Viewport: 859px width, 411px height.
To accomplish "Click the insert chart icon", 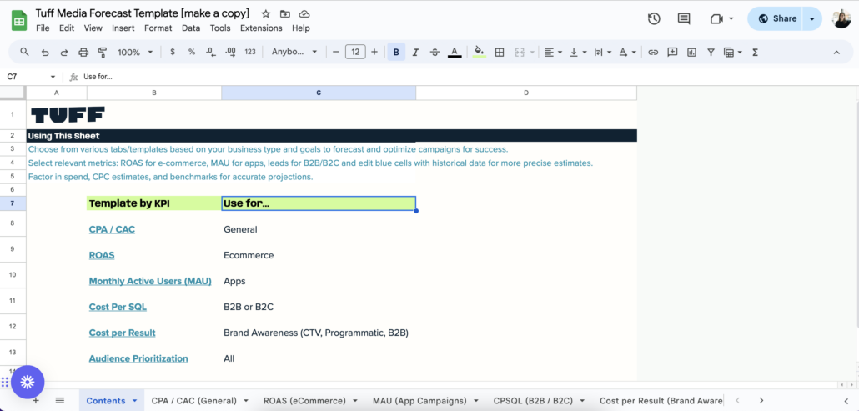I will click(691, 52).
